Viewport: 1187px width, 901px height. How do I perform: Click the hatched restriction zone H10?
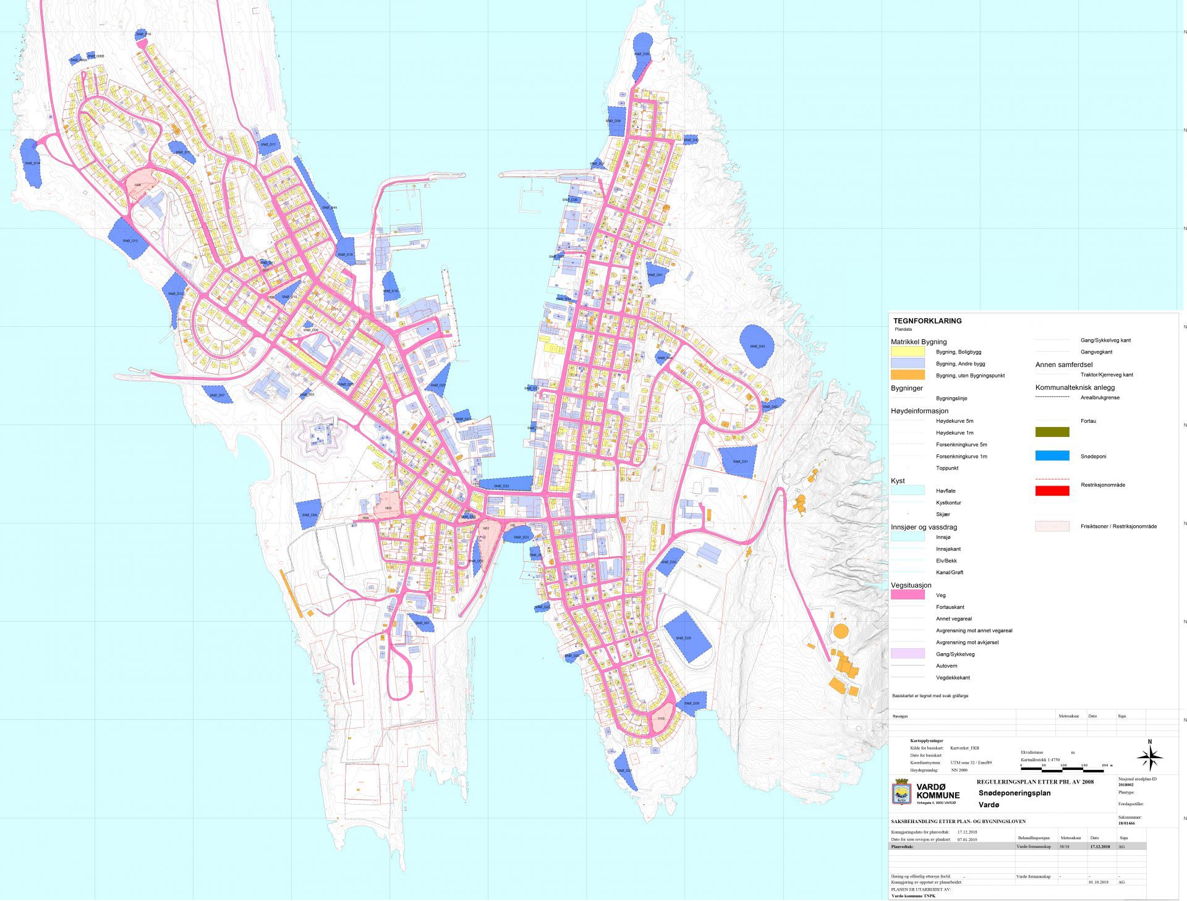[x=662, y=717]
